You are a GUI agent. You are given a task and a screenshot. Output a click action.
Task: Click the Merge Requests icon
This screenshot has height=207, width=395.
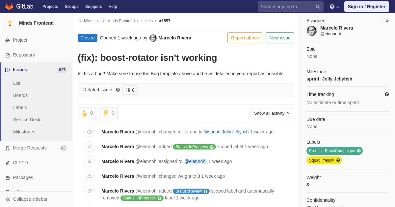pyautogui.click(x=8, y=148)
